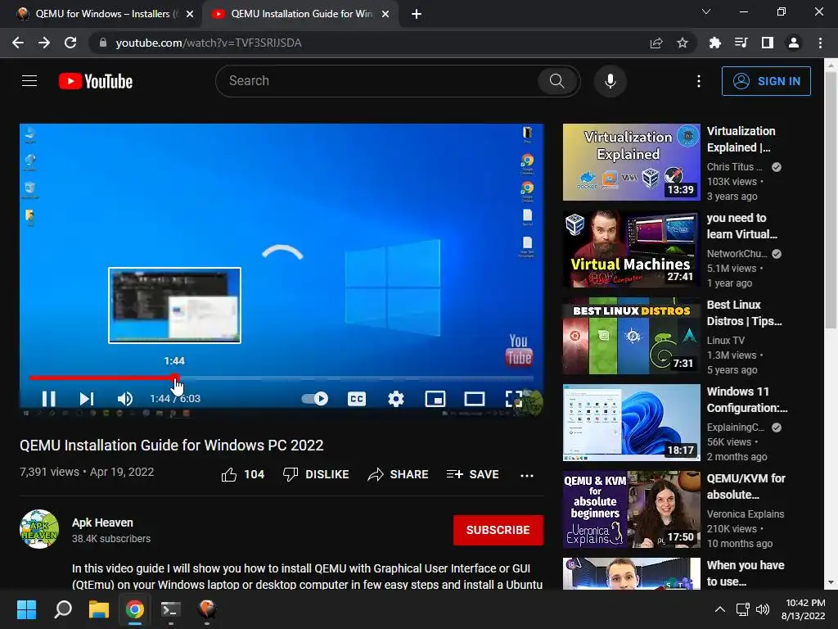
Task: Open terminal app on taskbar
Action: tap(170, 609)
